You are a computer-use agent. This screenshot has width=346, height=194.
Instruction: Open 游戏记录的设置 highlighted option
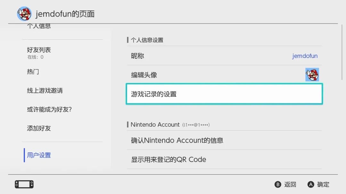click(x=224, y=94)
